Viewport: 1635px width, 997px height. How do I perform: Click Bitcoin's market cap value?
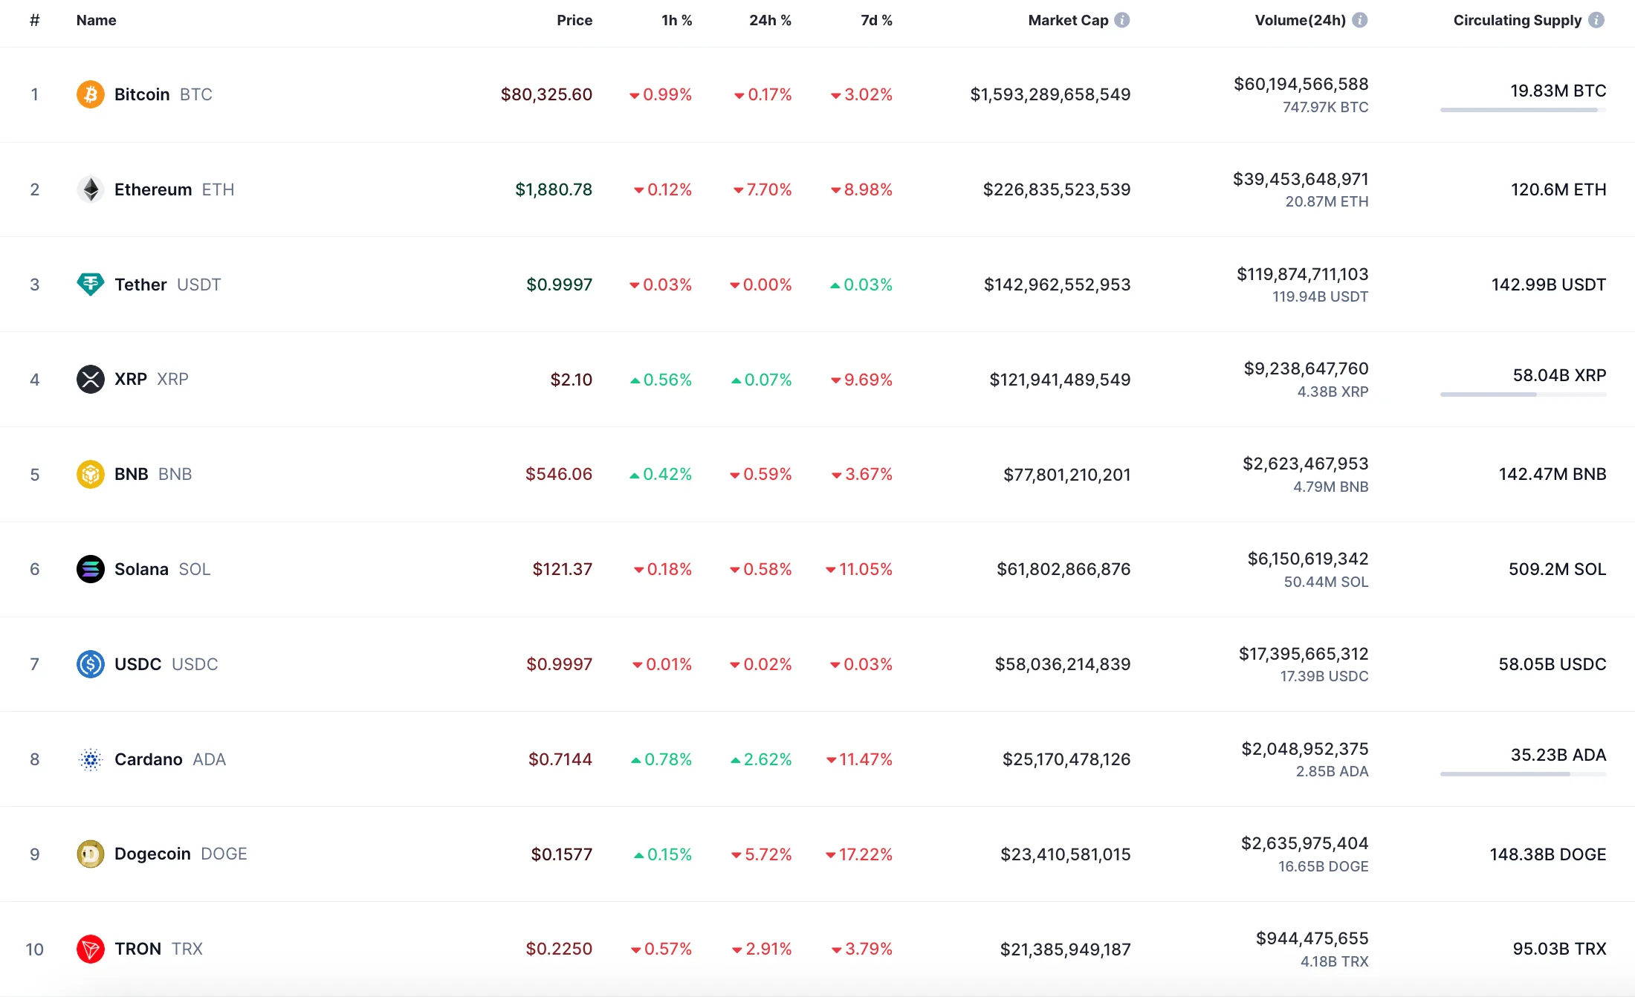pos(1050,94)
